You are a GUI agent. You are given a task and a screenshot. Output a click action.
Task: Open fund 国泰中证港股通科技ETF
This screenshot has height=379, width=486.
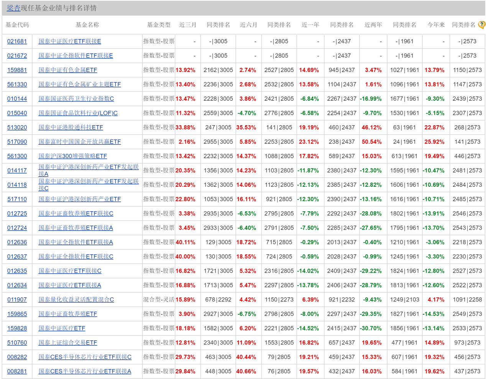coord(71,127)
